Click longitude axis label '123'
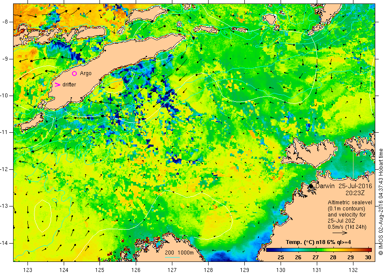This screenshot has width=384, height=275. tap(27, 270)
